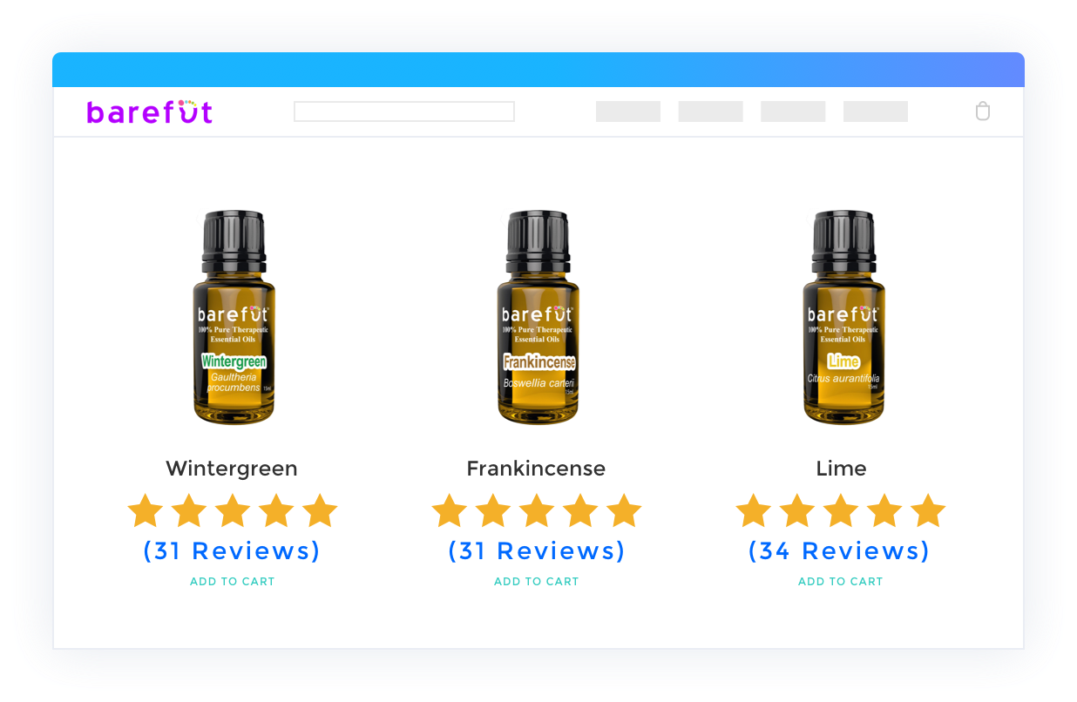Select the fifth star under Wintergreen

coord(320,510)
